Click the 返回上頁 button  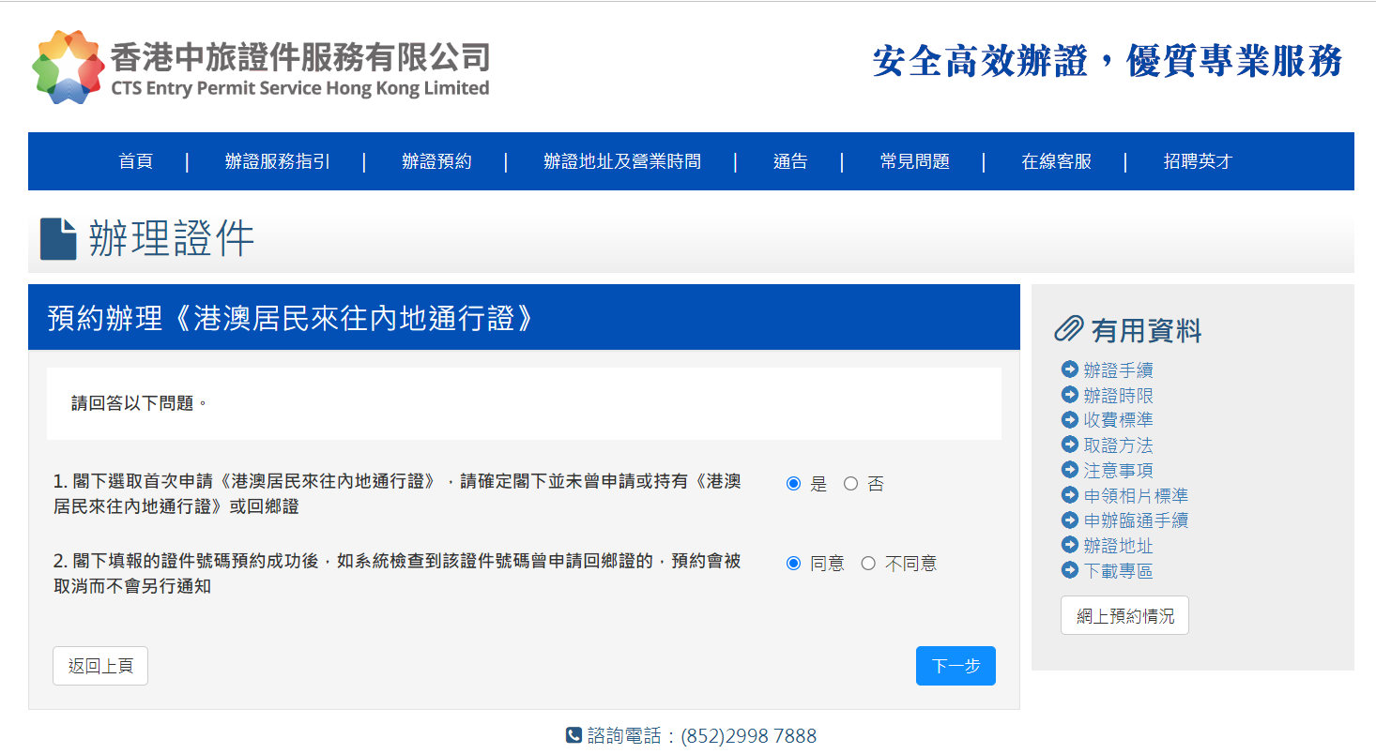pos(100,666)
